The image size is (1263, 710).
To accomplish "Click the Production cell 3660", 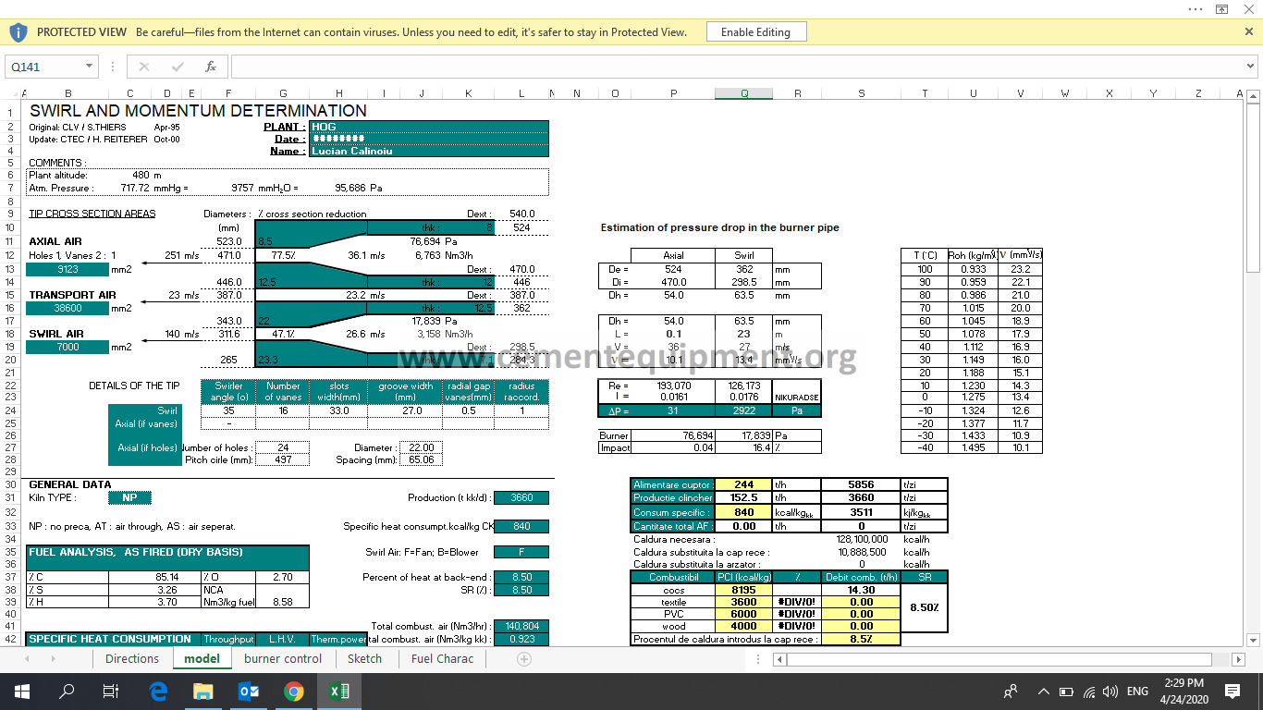I will click(521, 497).
